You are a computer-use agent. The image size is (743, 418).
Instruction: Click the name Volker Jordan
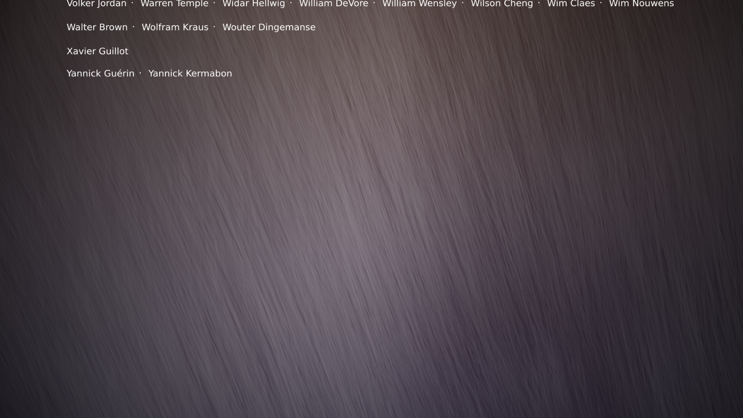click(96, 3)
